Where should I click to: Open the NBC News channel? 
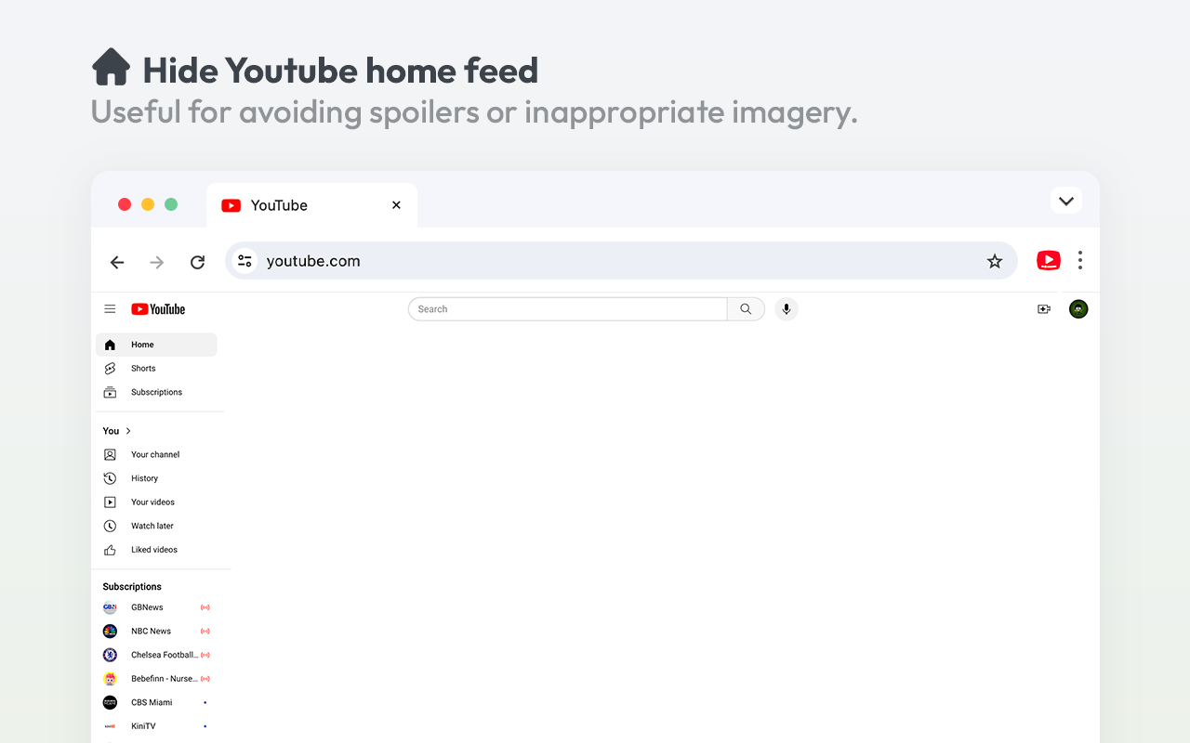[151, 632]
